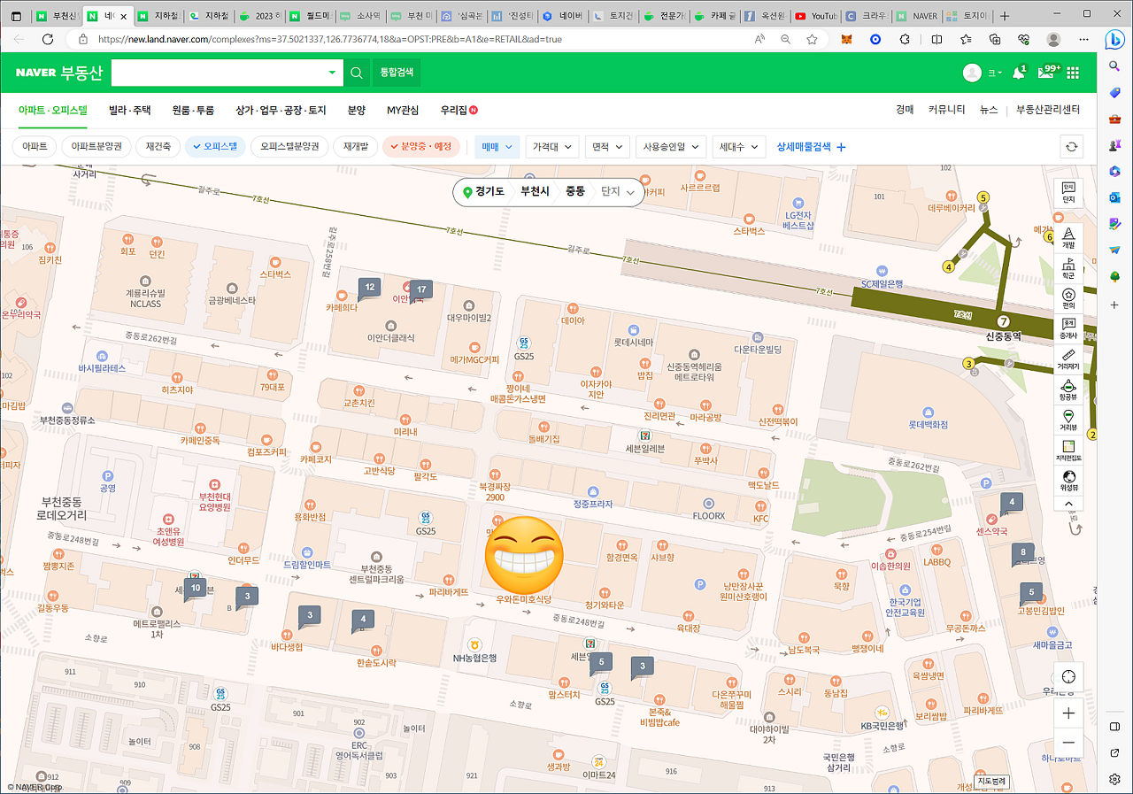The image size is (1133, 794).
Task: Center map on current location
Action: (x=1068, y=676)
